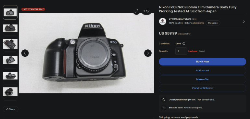Viewport: 250px width, 119px height.
Task: Open OPTIC FABLE TOKYO seller logo
Action: [x=162, y=21]
